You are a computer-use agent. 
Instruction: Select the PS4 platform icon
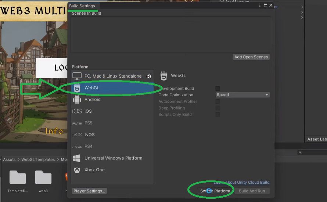point(77,147)
